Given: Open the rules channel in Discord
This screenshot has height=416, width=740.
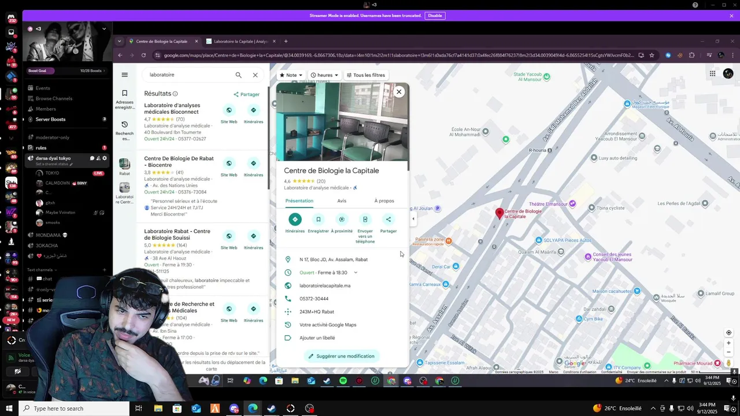Looking at the screenshot, I should [41, 148].
